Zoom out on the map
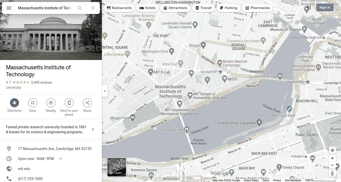The image size is (341, 182). coord(332,165)
